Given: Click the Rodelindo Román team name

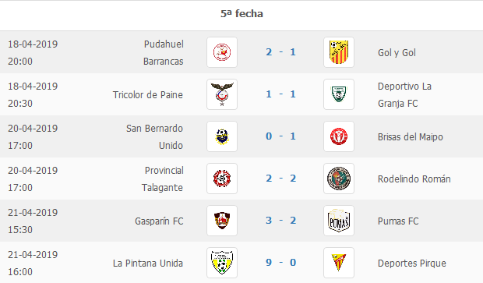Looking at the screenshot, I should tap(414, 179).
